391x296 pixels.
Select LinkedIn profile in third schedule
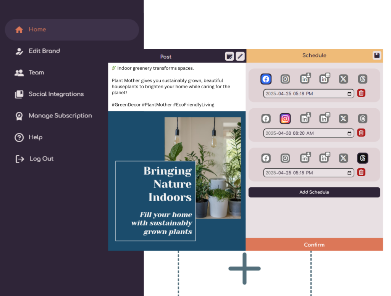pyautogui.click(x=305, y=158)
